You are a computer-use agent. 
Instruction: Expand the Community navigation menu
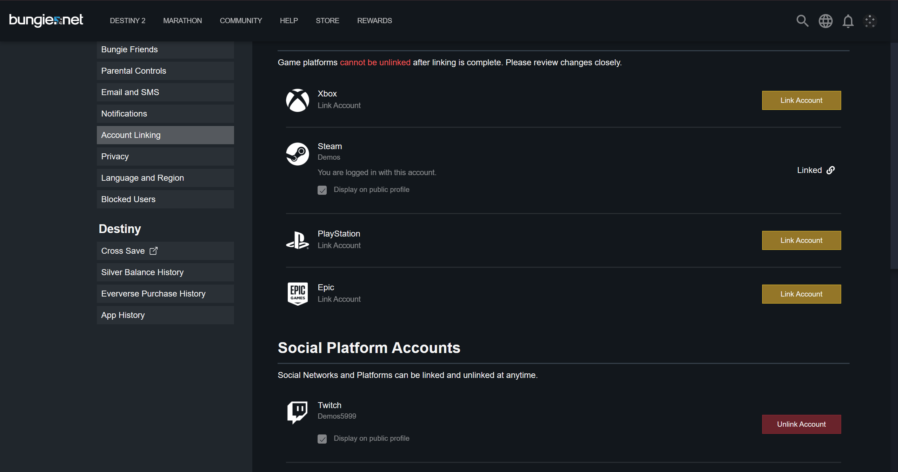[x=241, y=21]
